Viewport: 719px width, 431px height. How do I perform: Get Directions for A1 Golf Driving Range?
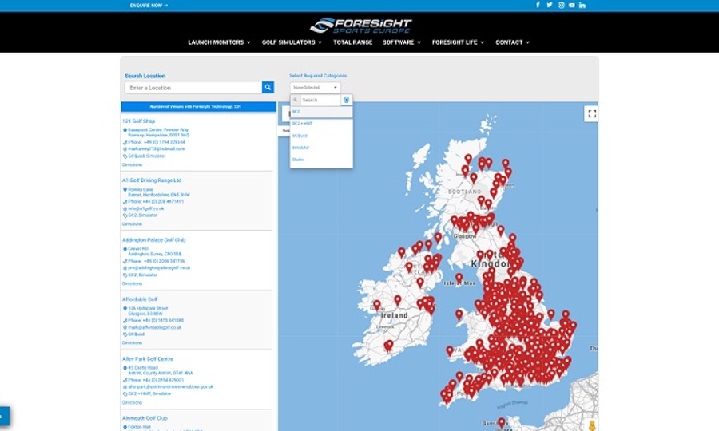(132, 224)
